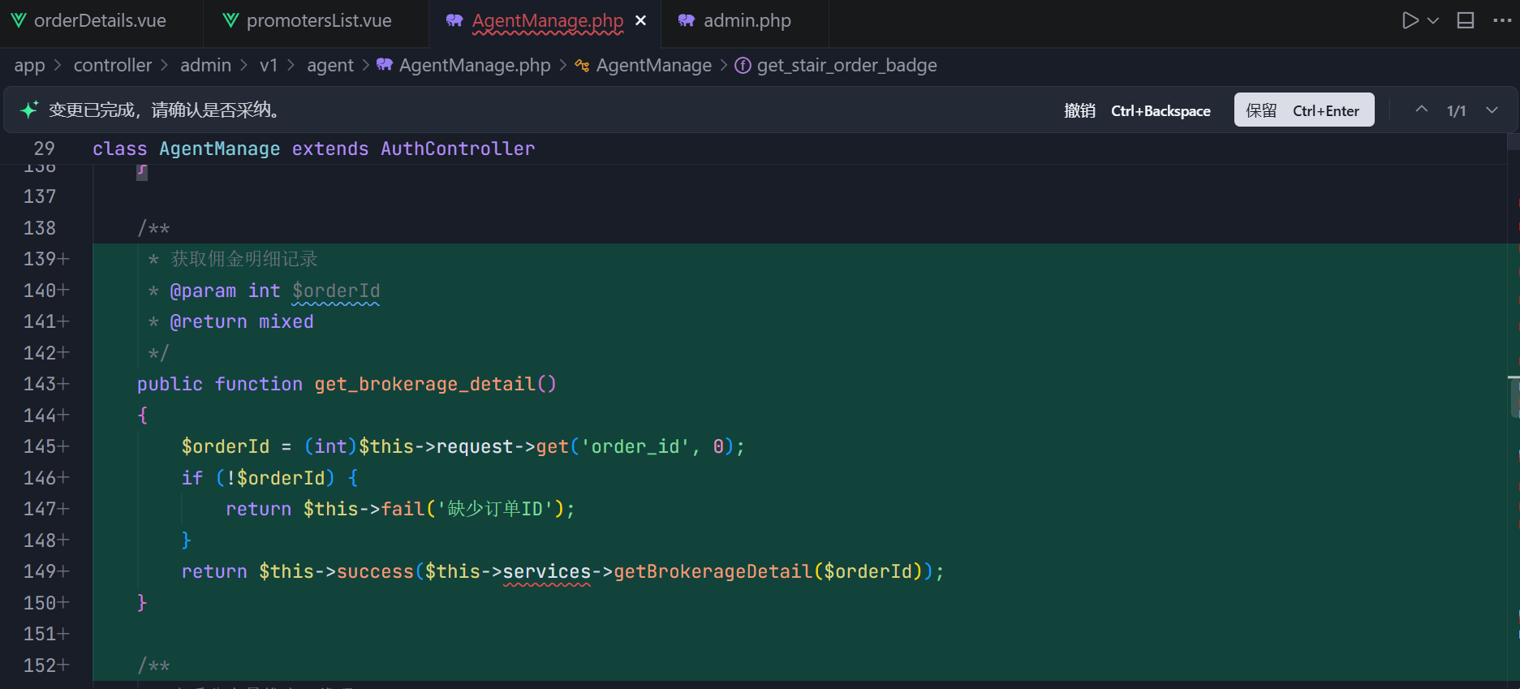Select 'v1' breadcrumb segment

coord(269,66)
